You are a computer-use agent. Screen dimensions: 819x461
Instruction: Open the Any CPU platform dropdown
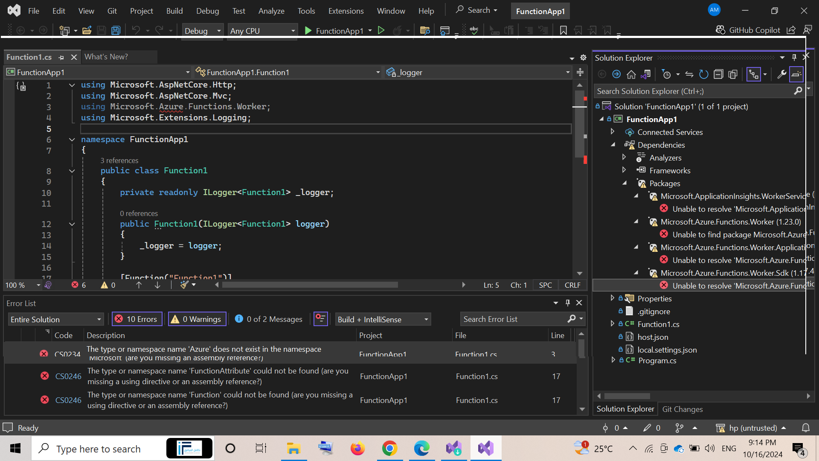[x=262, y=31]
